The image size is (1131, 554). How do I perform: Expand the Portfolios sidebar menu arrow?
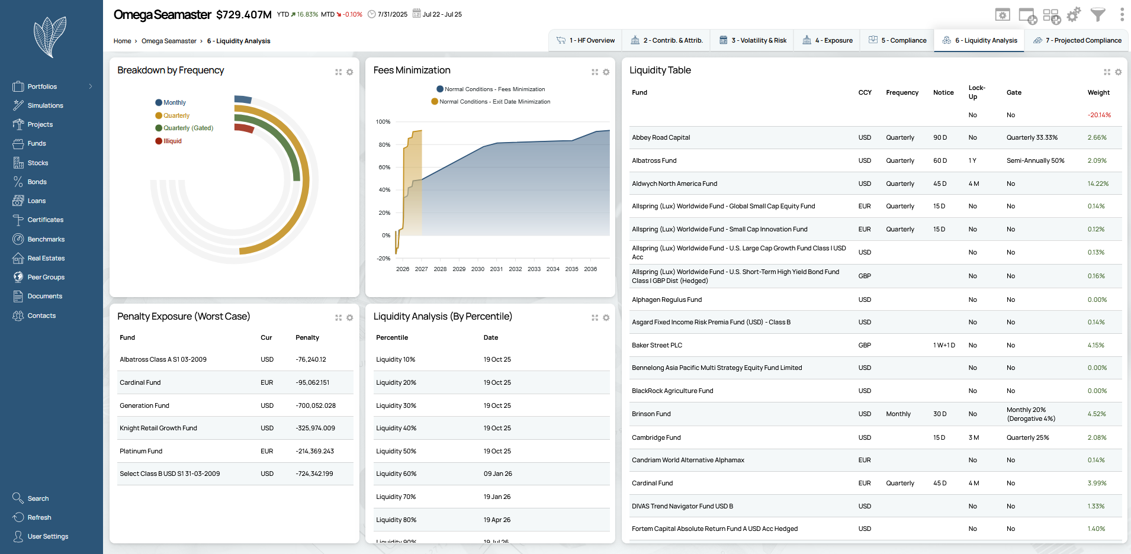(x=91, y=86)
